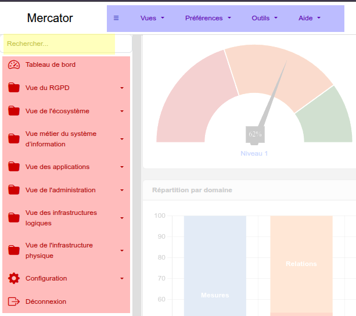This screenshot has width=356, height=316.
Task: Click the folder icon beside Vue de l'administration
Action: [x=14, y=190]
